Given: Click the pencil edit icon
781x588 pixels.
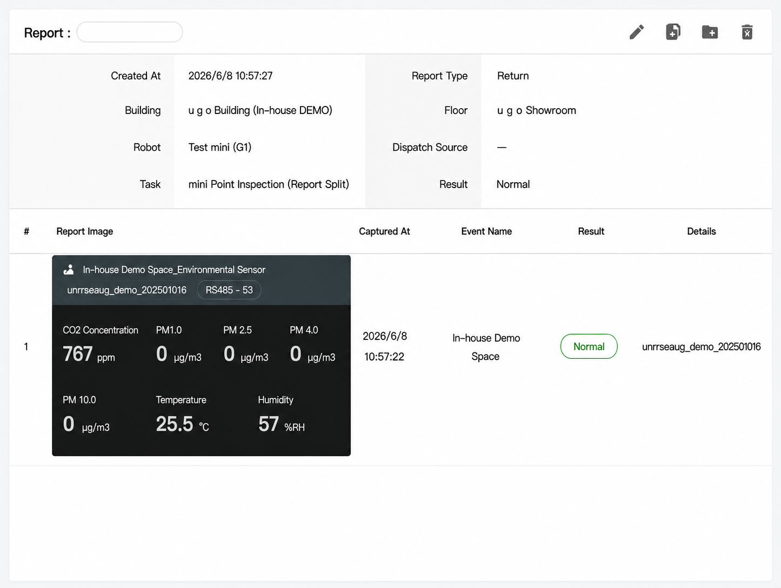Looking at the screenshot, I should pos(637,32).
